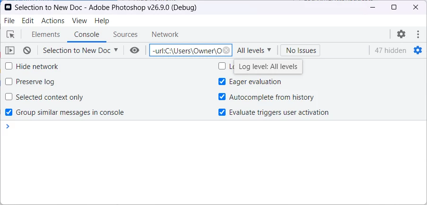Switch to the Network tab
This screenshot has height=205, width=427.
click(x=165, y=34)
